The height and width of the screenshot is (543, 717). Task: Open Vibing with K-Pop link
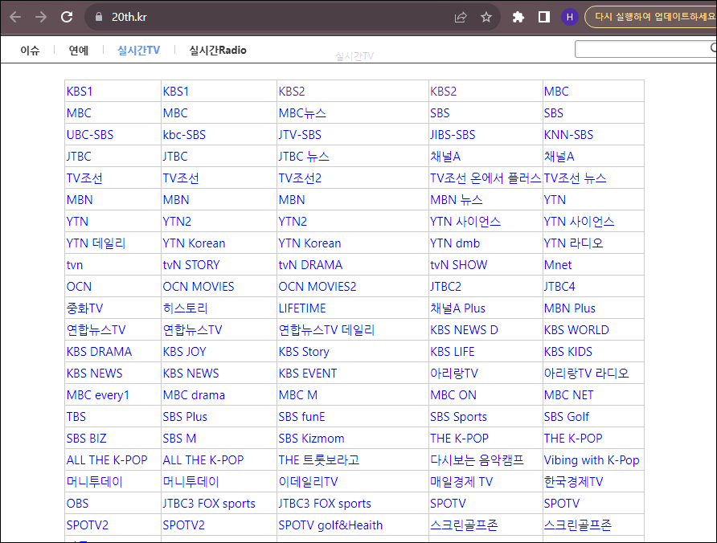click(x=592, y=460)
